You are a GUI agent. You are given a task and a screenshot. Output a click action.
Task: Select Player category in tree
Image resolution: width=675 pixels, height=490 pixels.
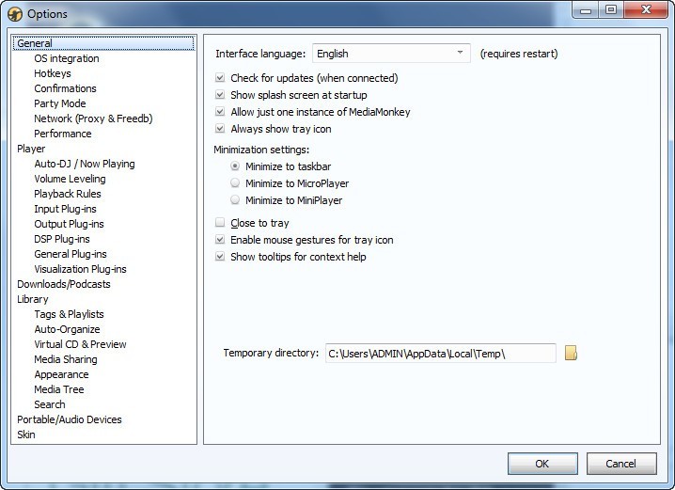[x=31, y=149]
